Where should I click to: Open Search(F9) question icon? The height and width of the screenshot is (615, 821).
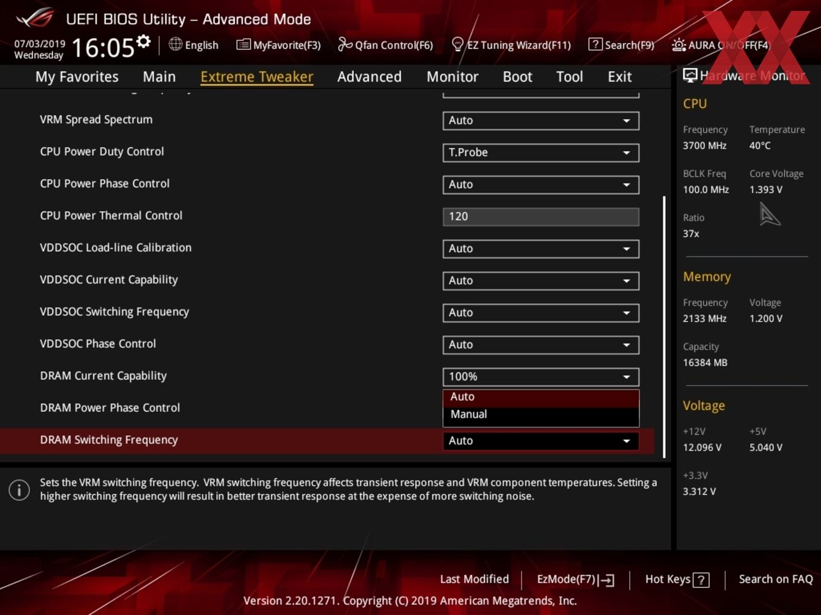point(595,44)
